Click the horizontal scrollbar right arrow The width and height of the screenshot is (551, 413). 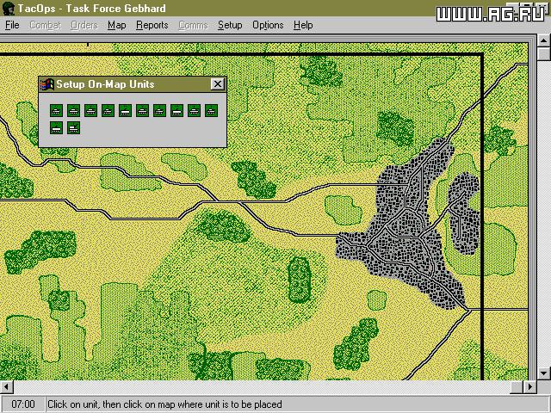click(x=530, y=387)
